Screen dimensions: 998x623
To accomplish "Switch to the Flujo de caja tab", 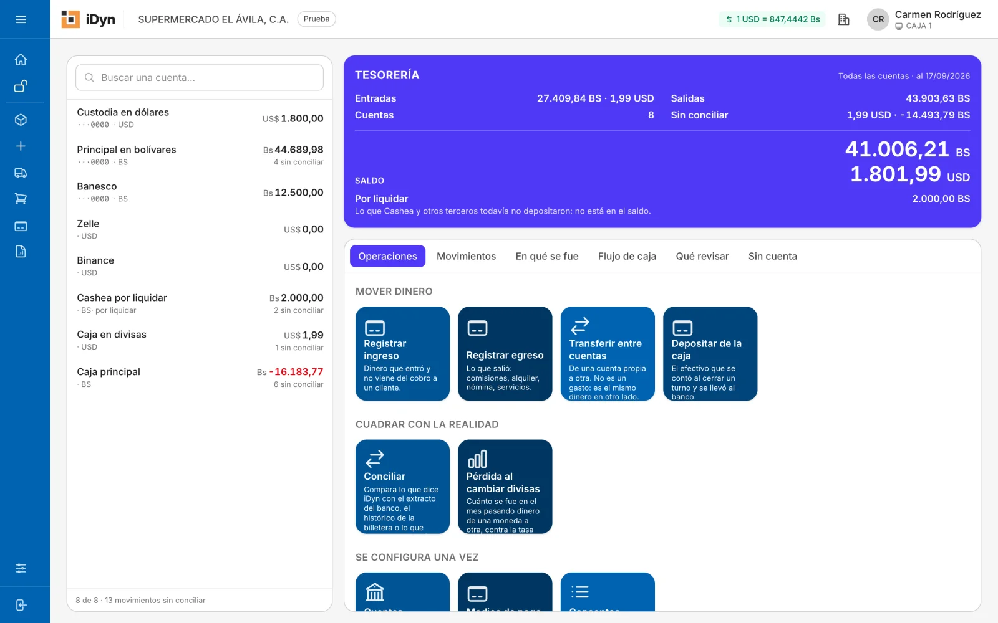I will point(627,256).
